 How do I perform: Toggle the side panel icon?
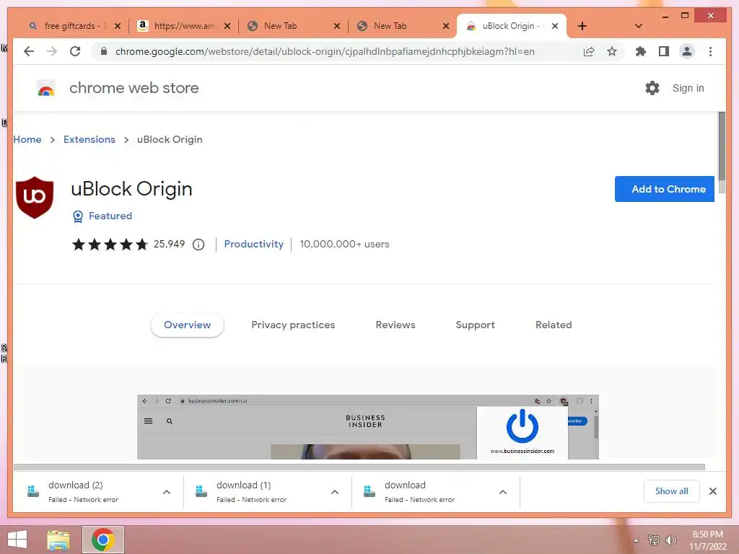[664, 51]
